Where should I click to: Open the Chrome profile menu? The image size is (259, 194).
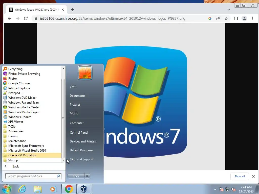pos(244,18)
